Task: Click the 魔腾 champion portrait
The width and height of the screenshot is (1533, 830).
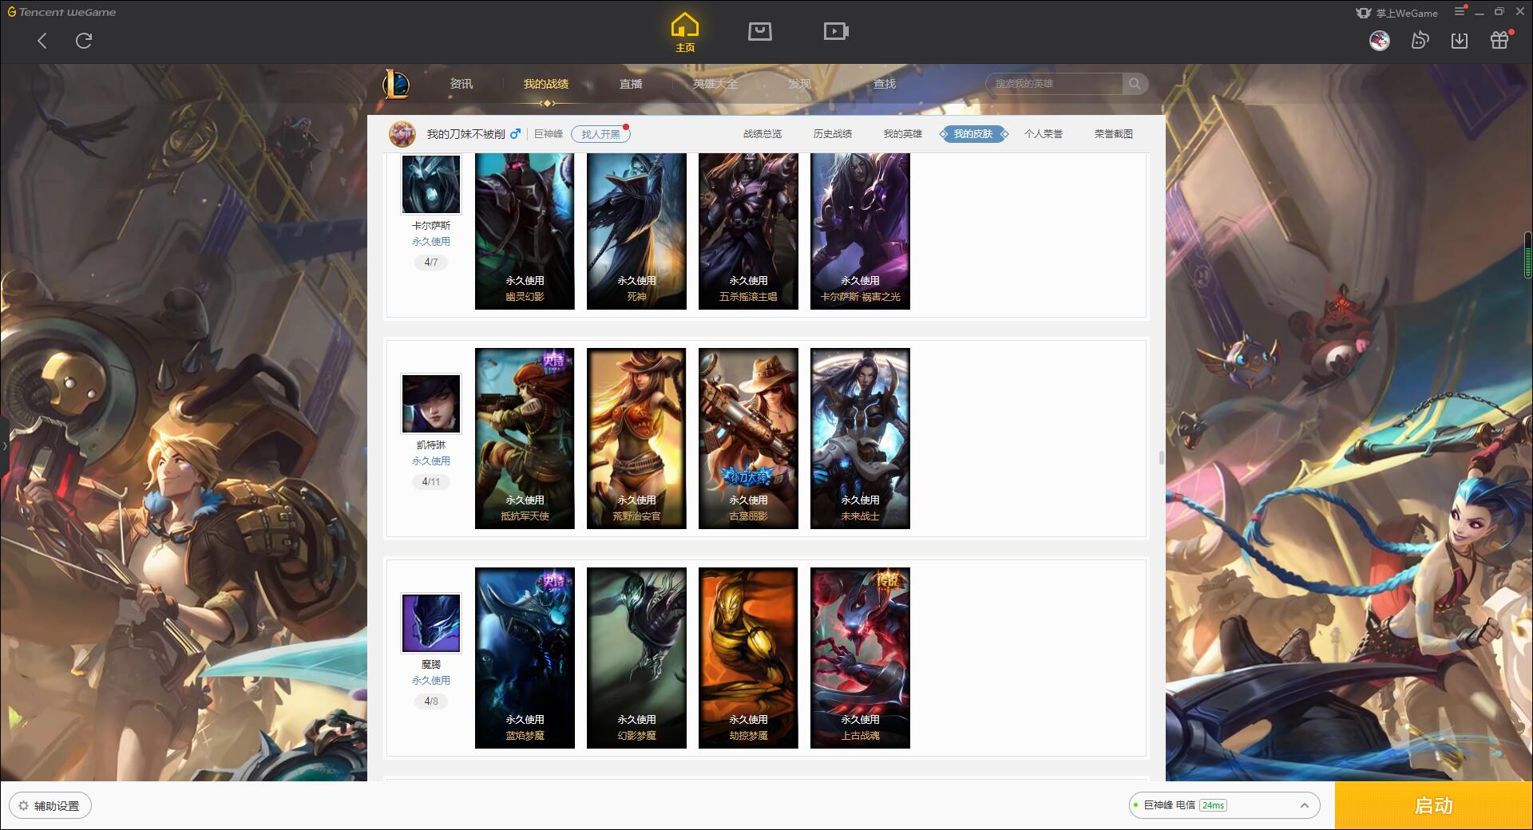Action: click(431, 623)
